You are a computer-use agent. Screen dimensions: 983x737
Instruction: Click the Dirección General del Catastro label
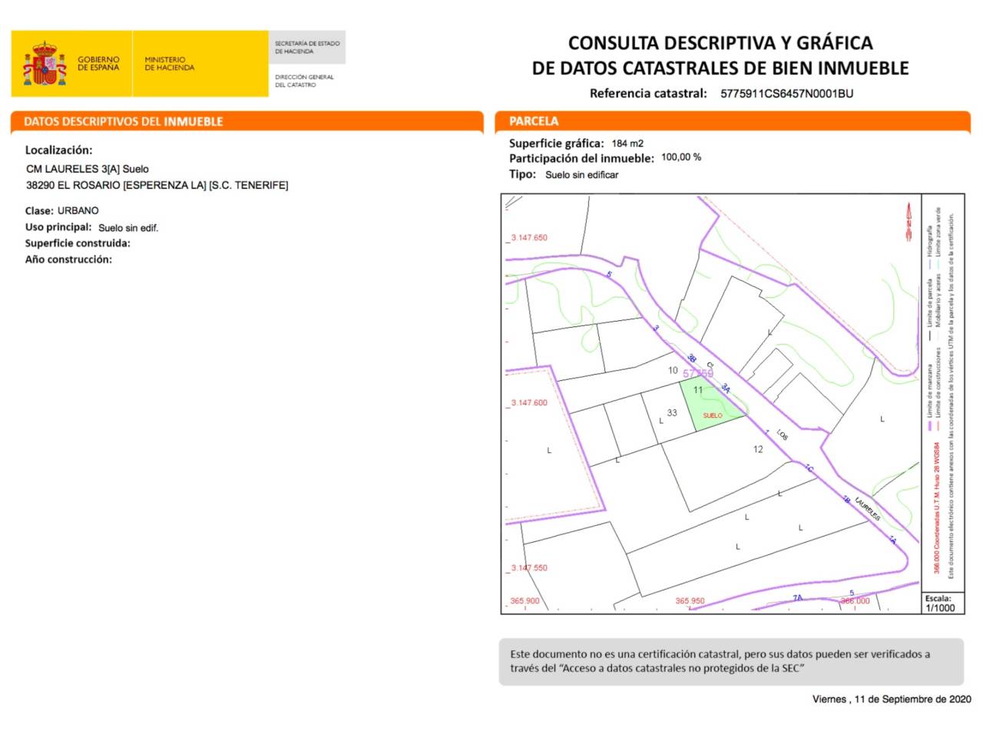coord(304,81)
